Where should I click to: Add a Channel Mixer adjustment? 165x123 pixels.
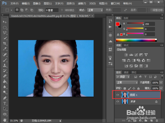[x=144, y=60]
